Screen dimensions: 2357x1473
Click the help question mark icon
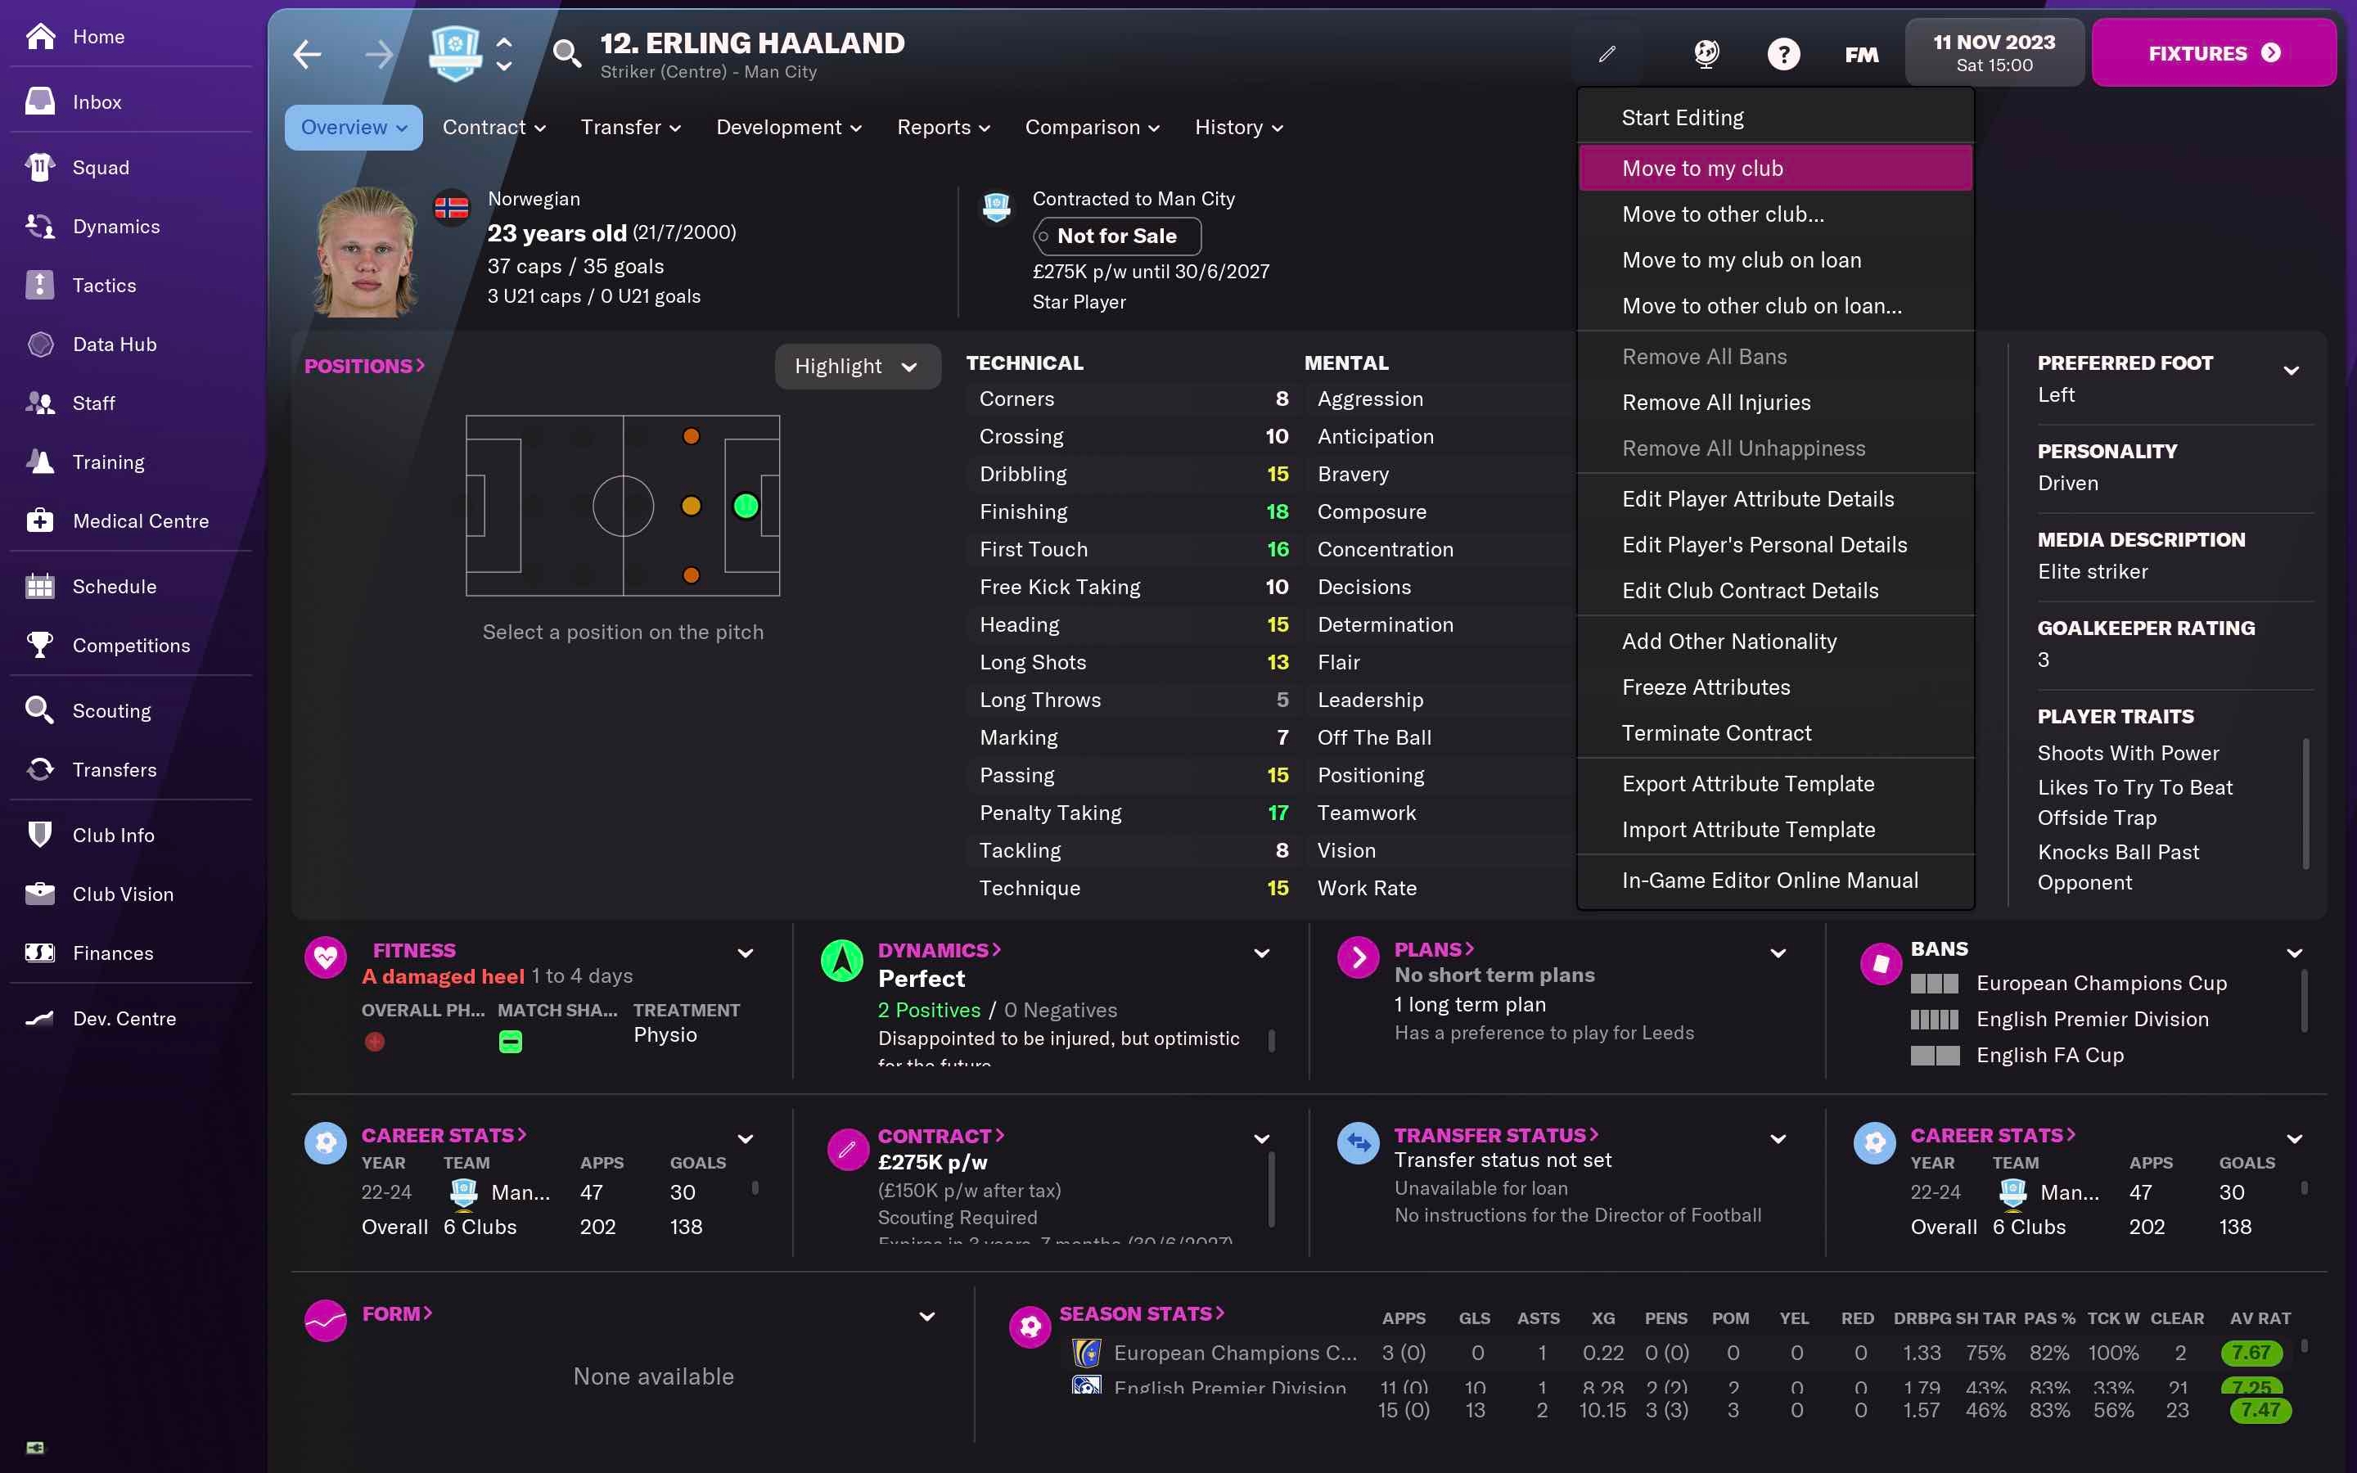click(x=1783, y=54)
